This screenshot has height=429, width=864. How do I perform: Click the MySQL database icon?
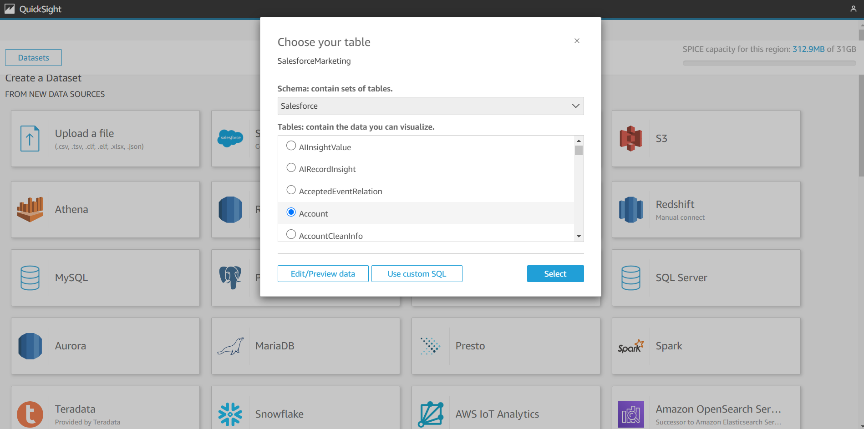tap(30, 278)
